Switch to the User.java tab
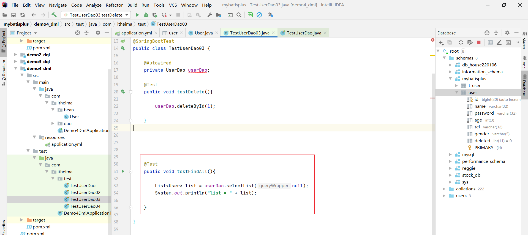Viewport: 528px width, 235px height. point(204,33)
